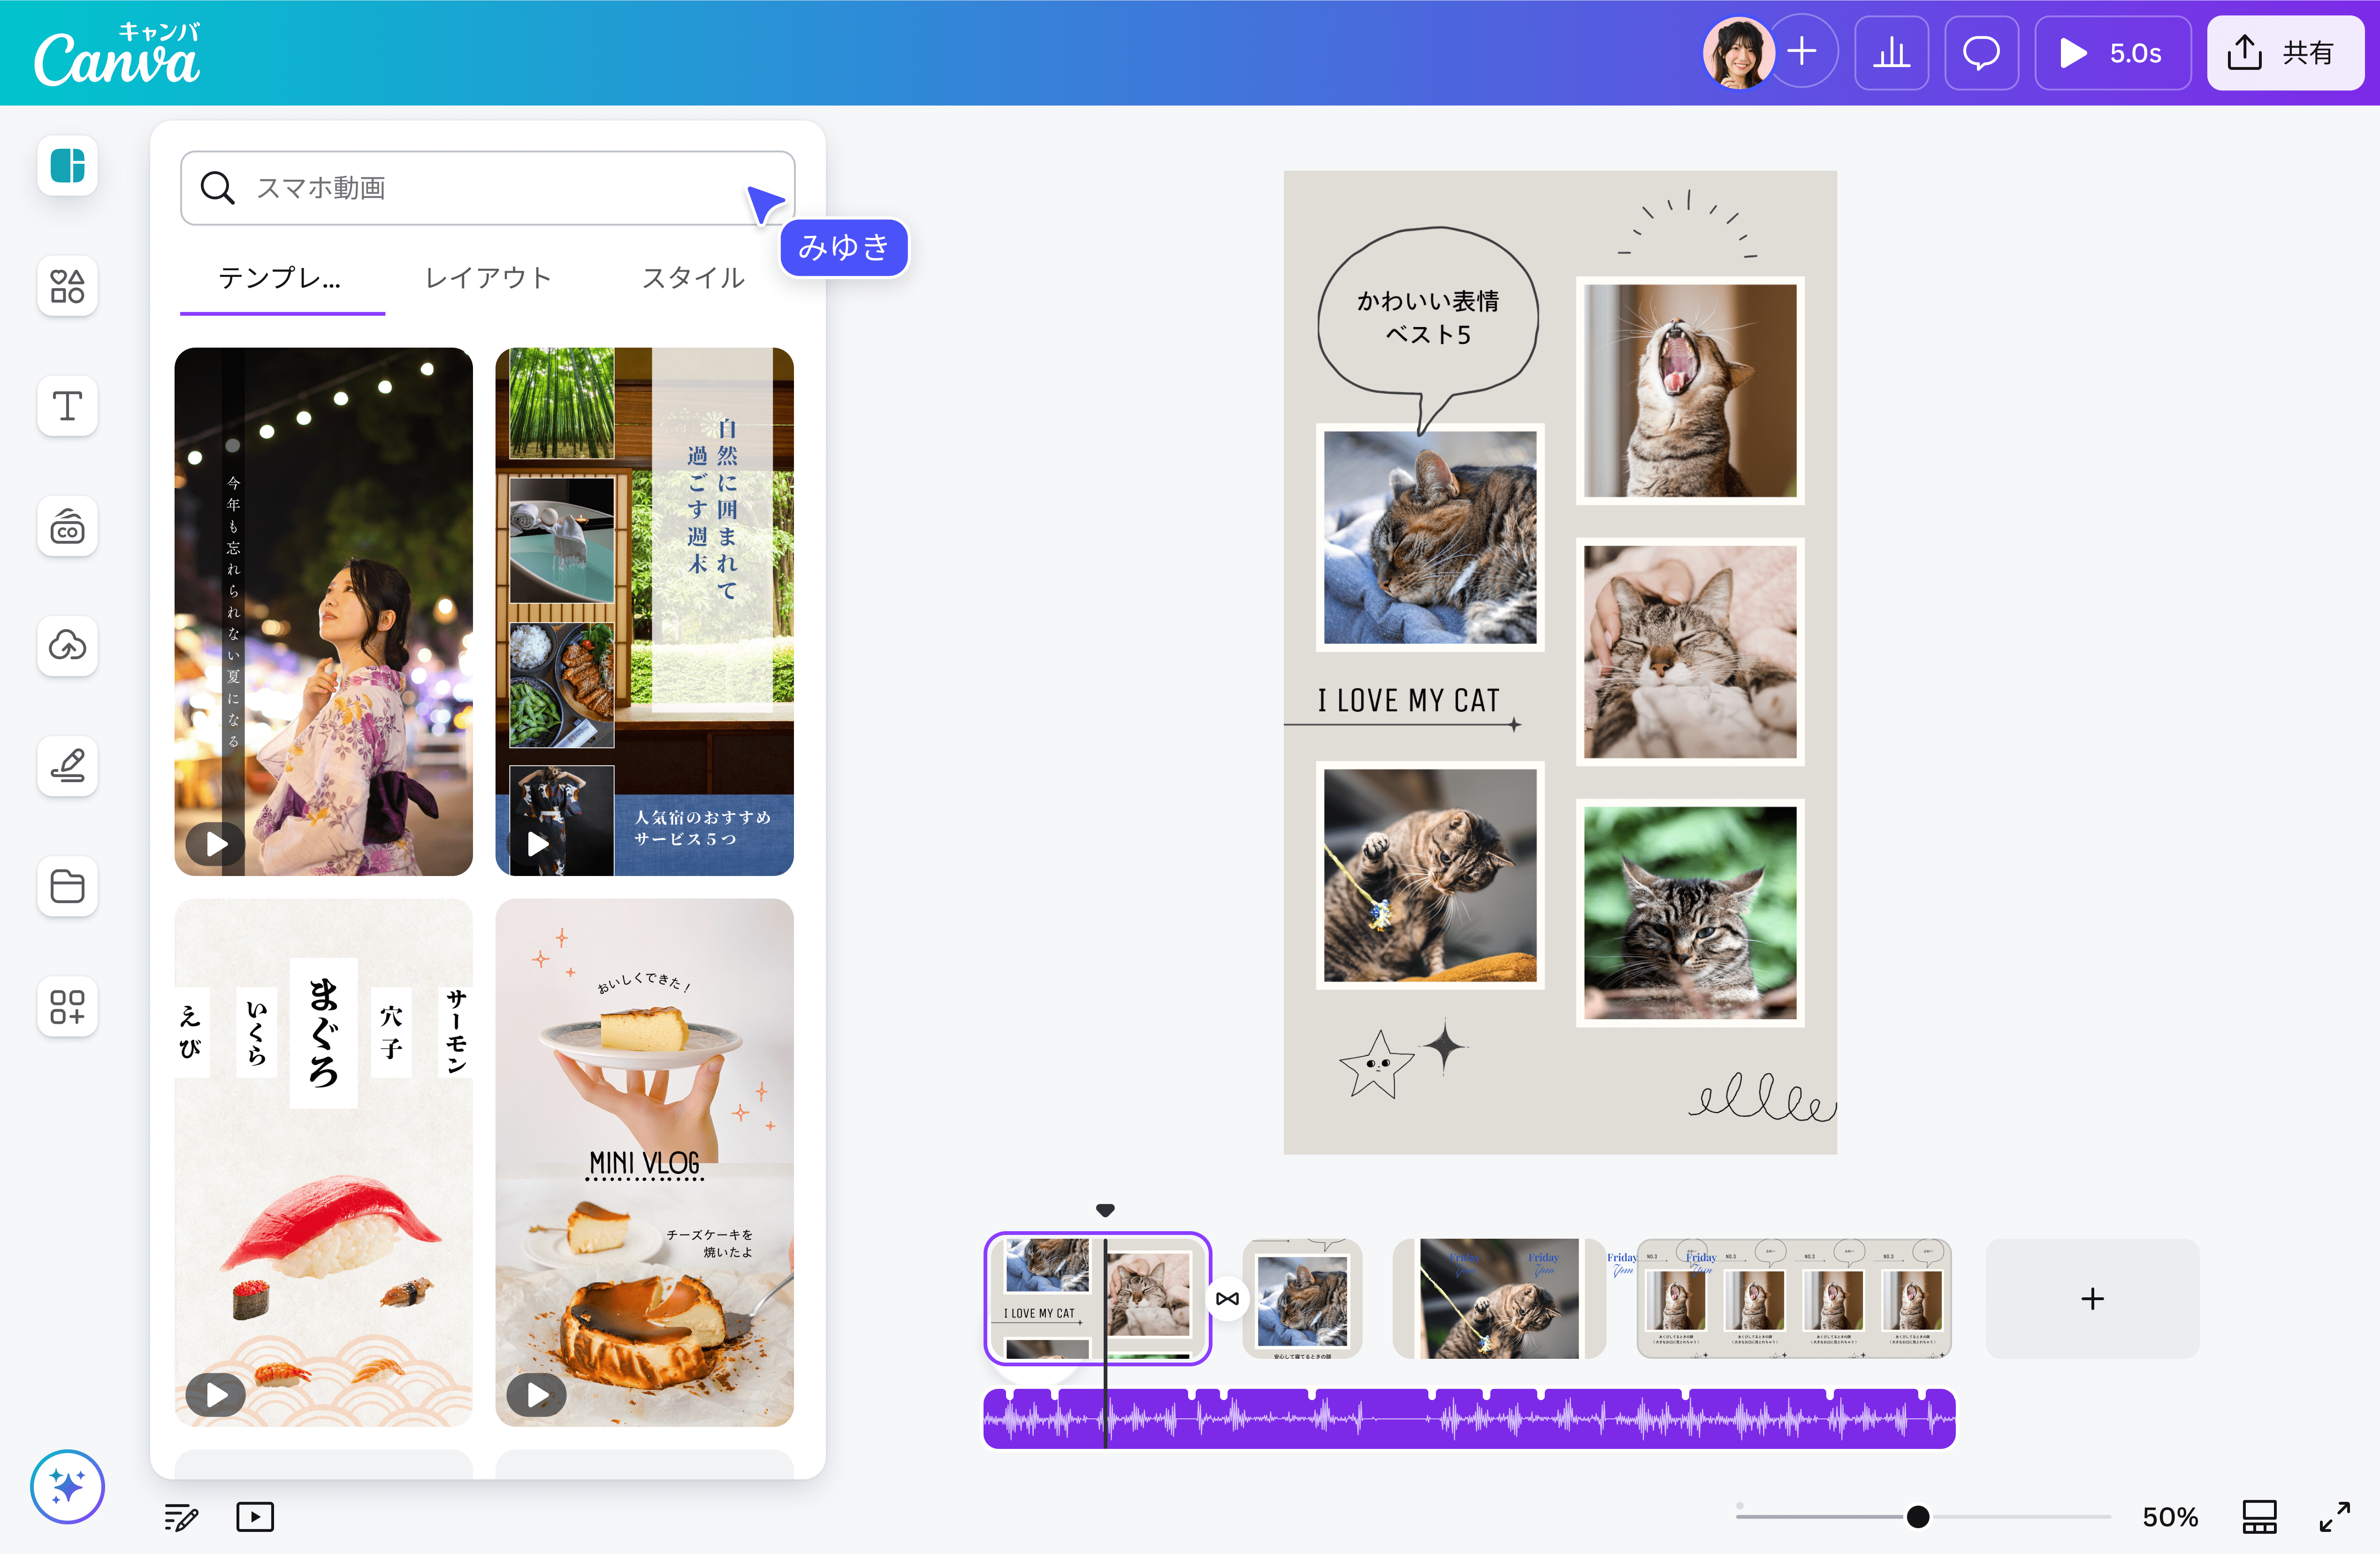This screenshot has height=1554, width=2380.
Task: Open the Elements shapes sidebar icon
Action: (x=67, y=286)
